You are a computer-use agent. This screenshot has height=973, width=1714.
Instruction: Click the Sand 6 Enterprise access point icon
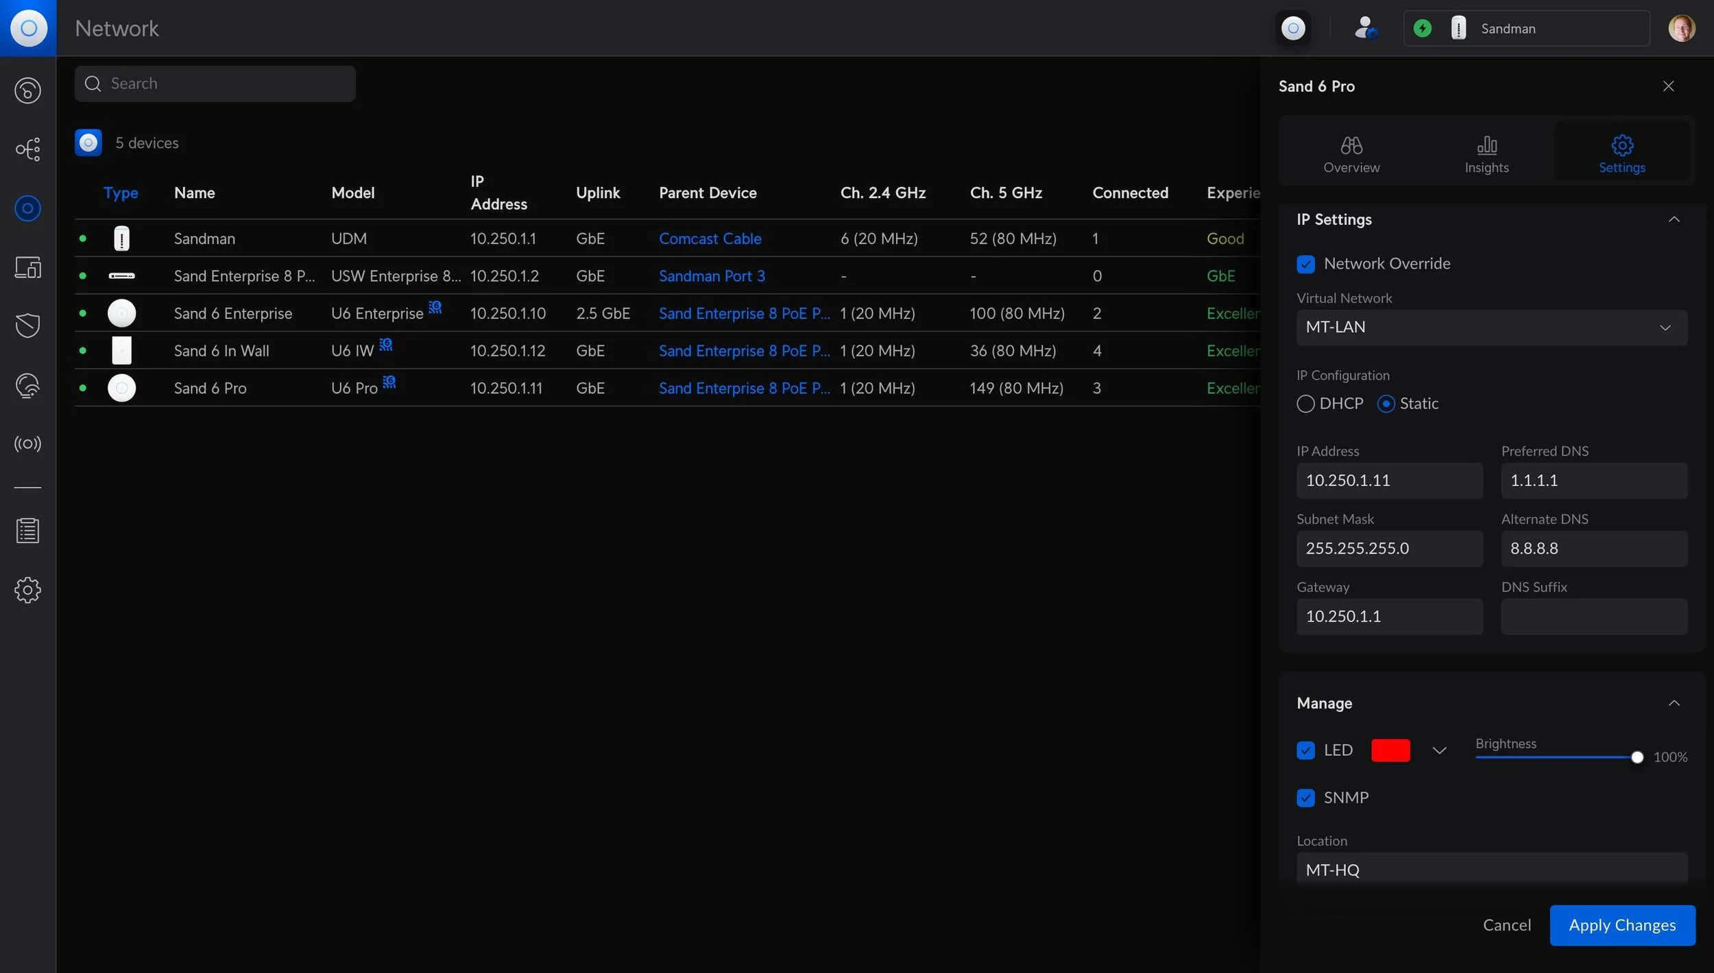coord(121,313)
